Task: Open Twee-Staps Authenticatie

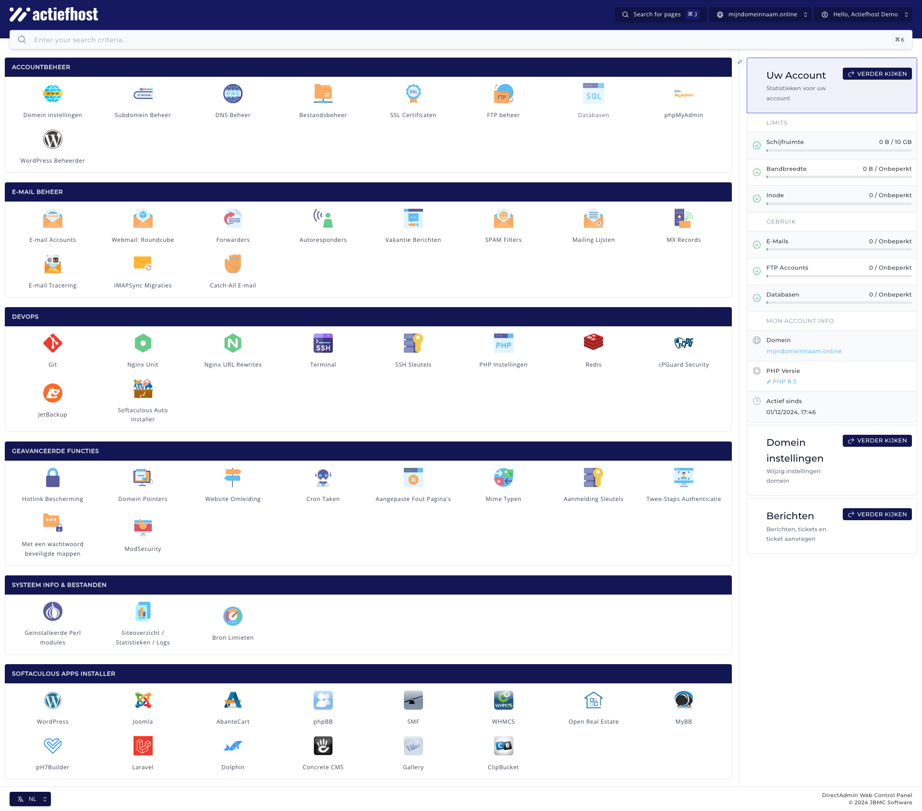Action: [683, 478]
